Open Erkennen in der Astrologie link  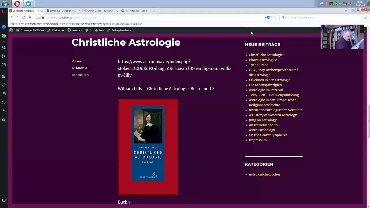tap(269, 80)
